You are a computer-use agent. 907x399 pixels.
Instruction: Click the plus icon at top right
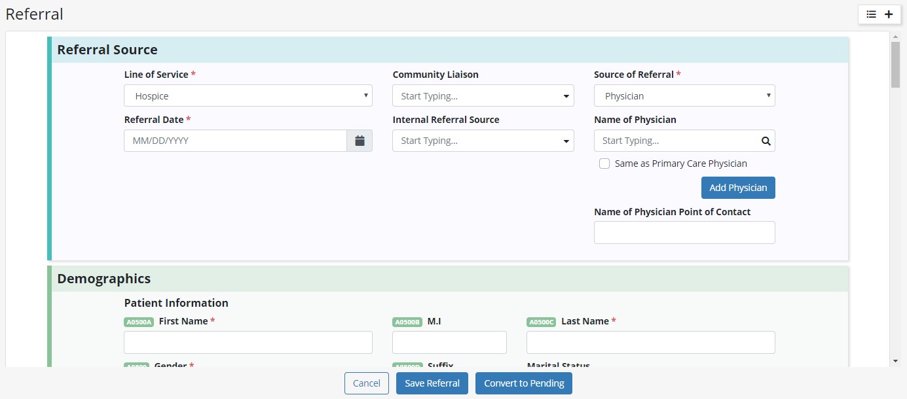pyautogui.click(x=889, y=14)
